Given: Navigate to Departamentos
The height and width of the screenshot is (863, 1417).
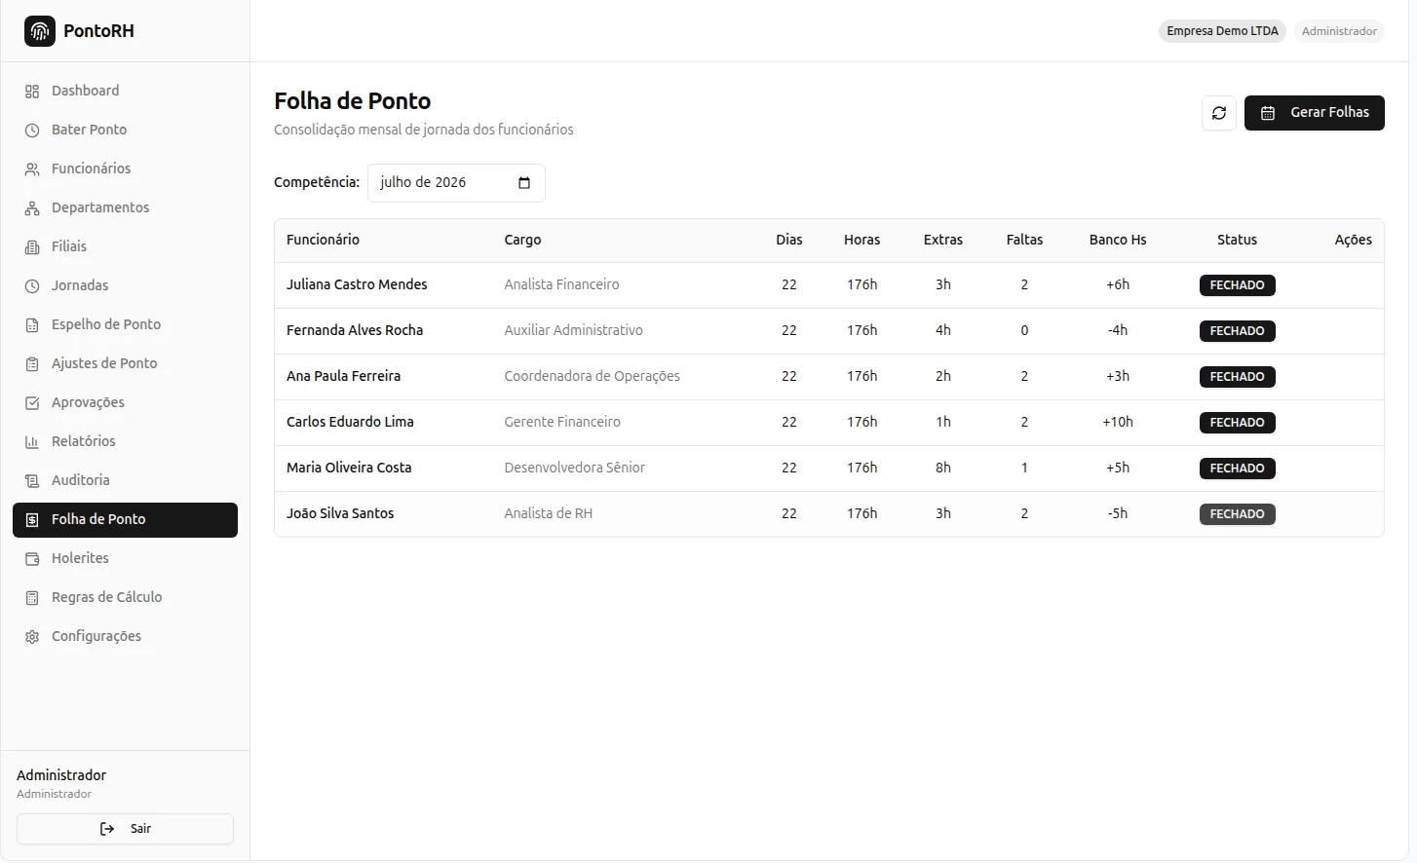Looking at the screenshot, I should [125, 207].
